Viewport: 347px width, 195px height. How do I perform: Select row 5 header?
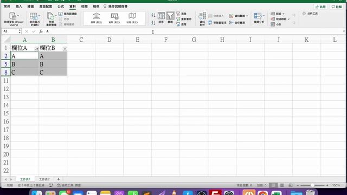[6, 64]
